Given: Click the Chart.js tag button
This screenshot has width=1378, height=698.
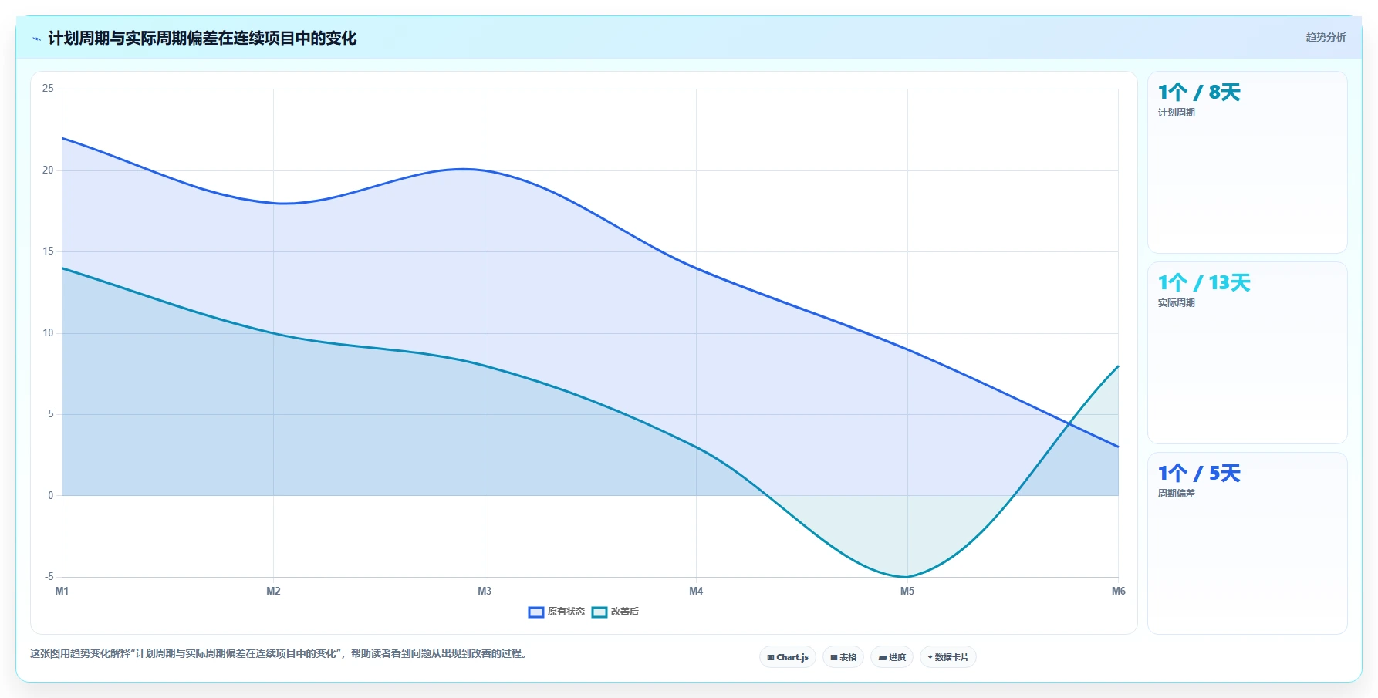Looking at the screenshot, I should pos(788,657).
